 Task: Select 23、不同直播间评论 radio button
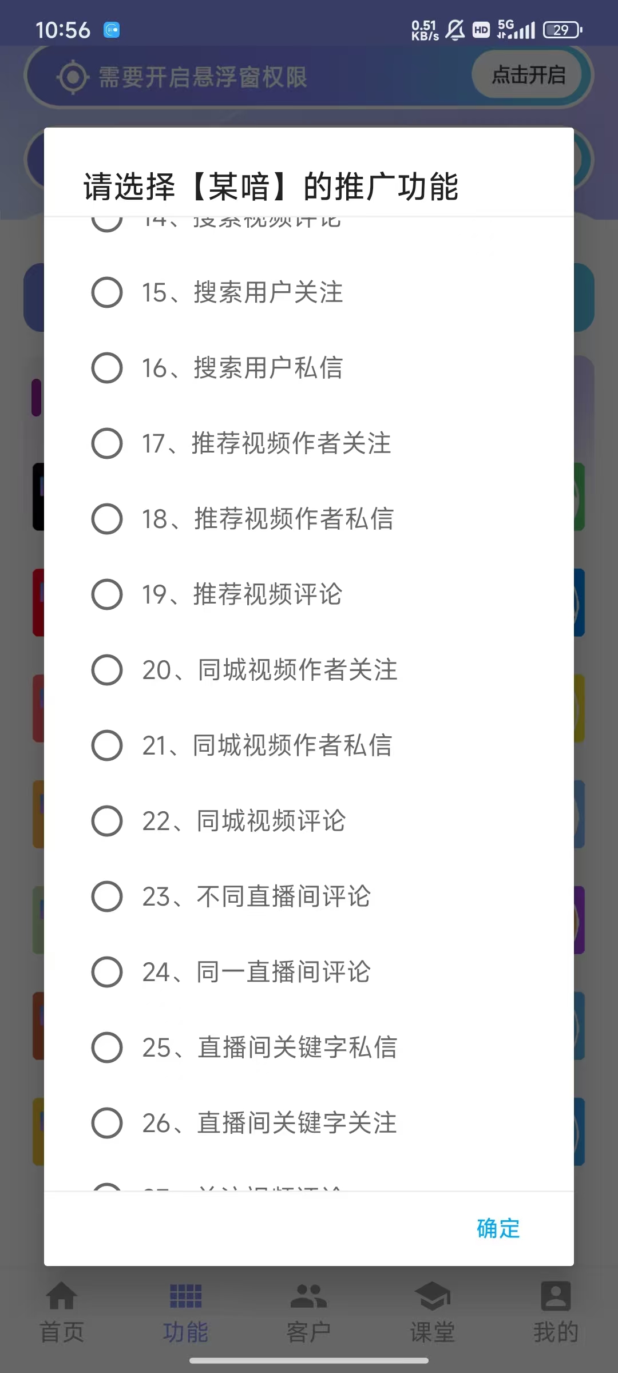pyautogui.click(x=107, y=896)
